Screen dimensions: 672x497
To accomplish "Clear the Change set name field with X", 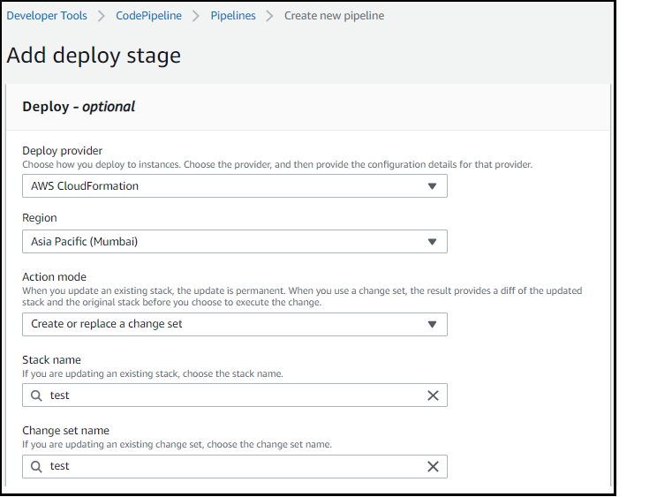I will point(433,466).
